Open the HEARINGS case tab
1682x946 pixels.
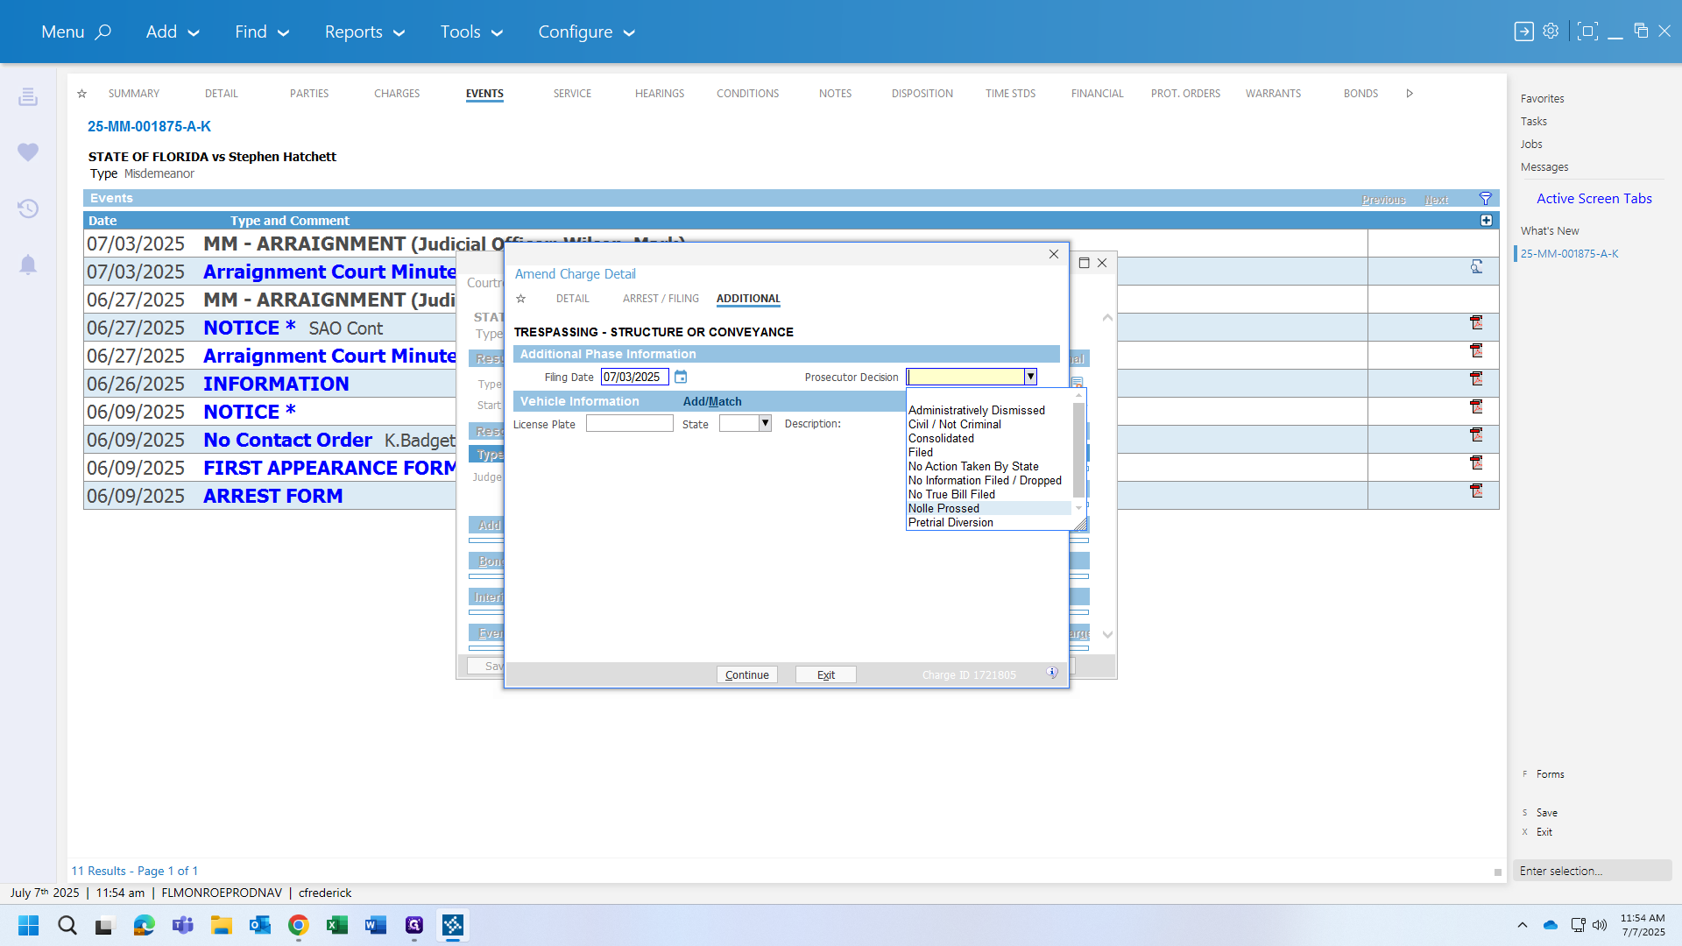[660, 94]
